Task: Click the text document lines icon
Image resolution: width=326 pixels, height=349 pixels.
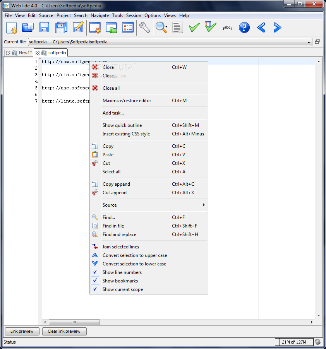Action: (x=178, y=27)
